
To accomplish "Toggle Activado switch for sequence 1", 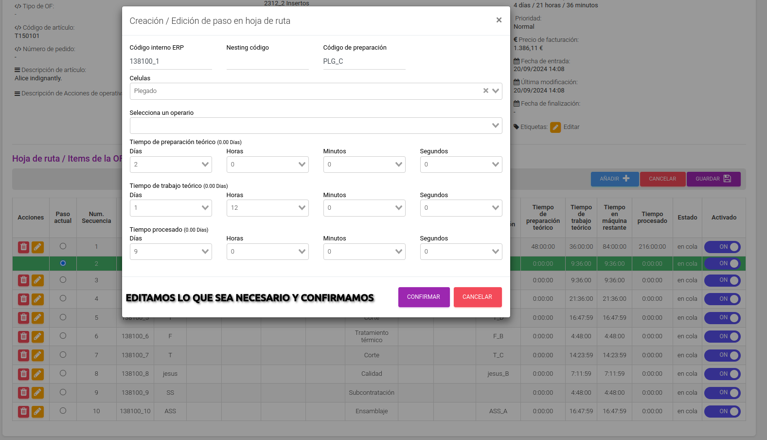I will pyautogui.click(x=722, y=247).
